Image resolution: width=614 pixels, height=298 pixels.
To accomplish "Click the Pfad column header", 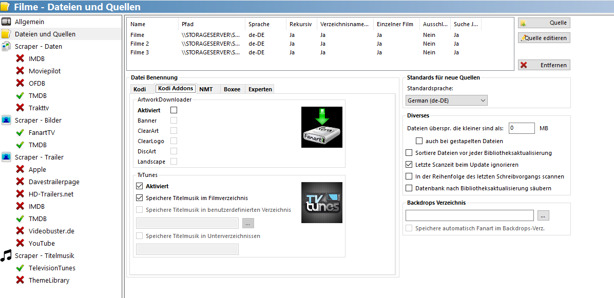I will coord(212,24).
